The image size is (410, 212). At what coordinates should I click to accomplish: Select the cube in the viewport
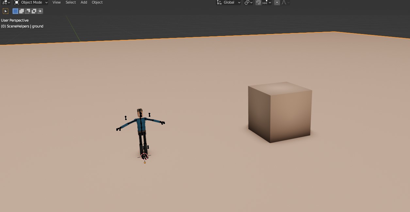coord(279,113)
